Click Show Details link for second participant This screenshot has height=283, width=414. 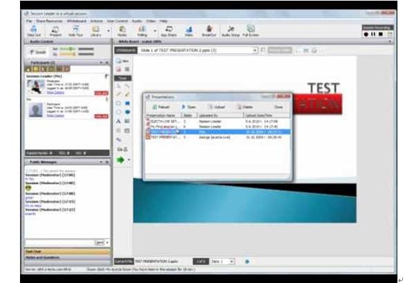55,116
